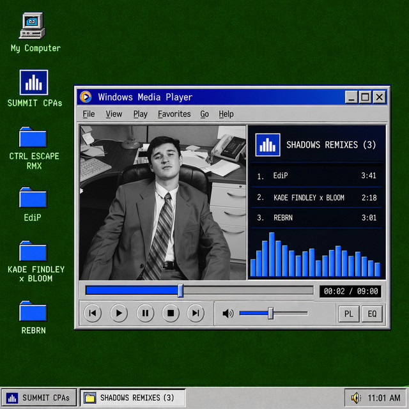Image resolution: width=409 pixels, height=409 pixels.
Task: Click SHADOWS REMIXES (3) taskbar button
Action: click(132, 397)
